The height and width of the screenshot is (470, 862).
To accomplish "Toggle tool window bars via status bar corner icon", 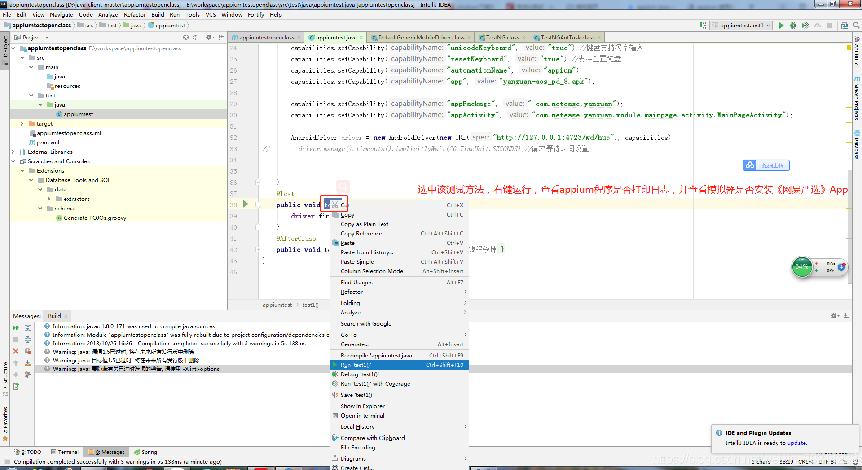I will (x=7, y=461).
